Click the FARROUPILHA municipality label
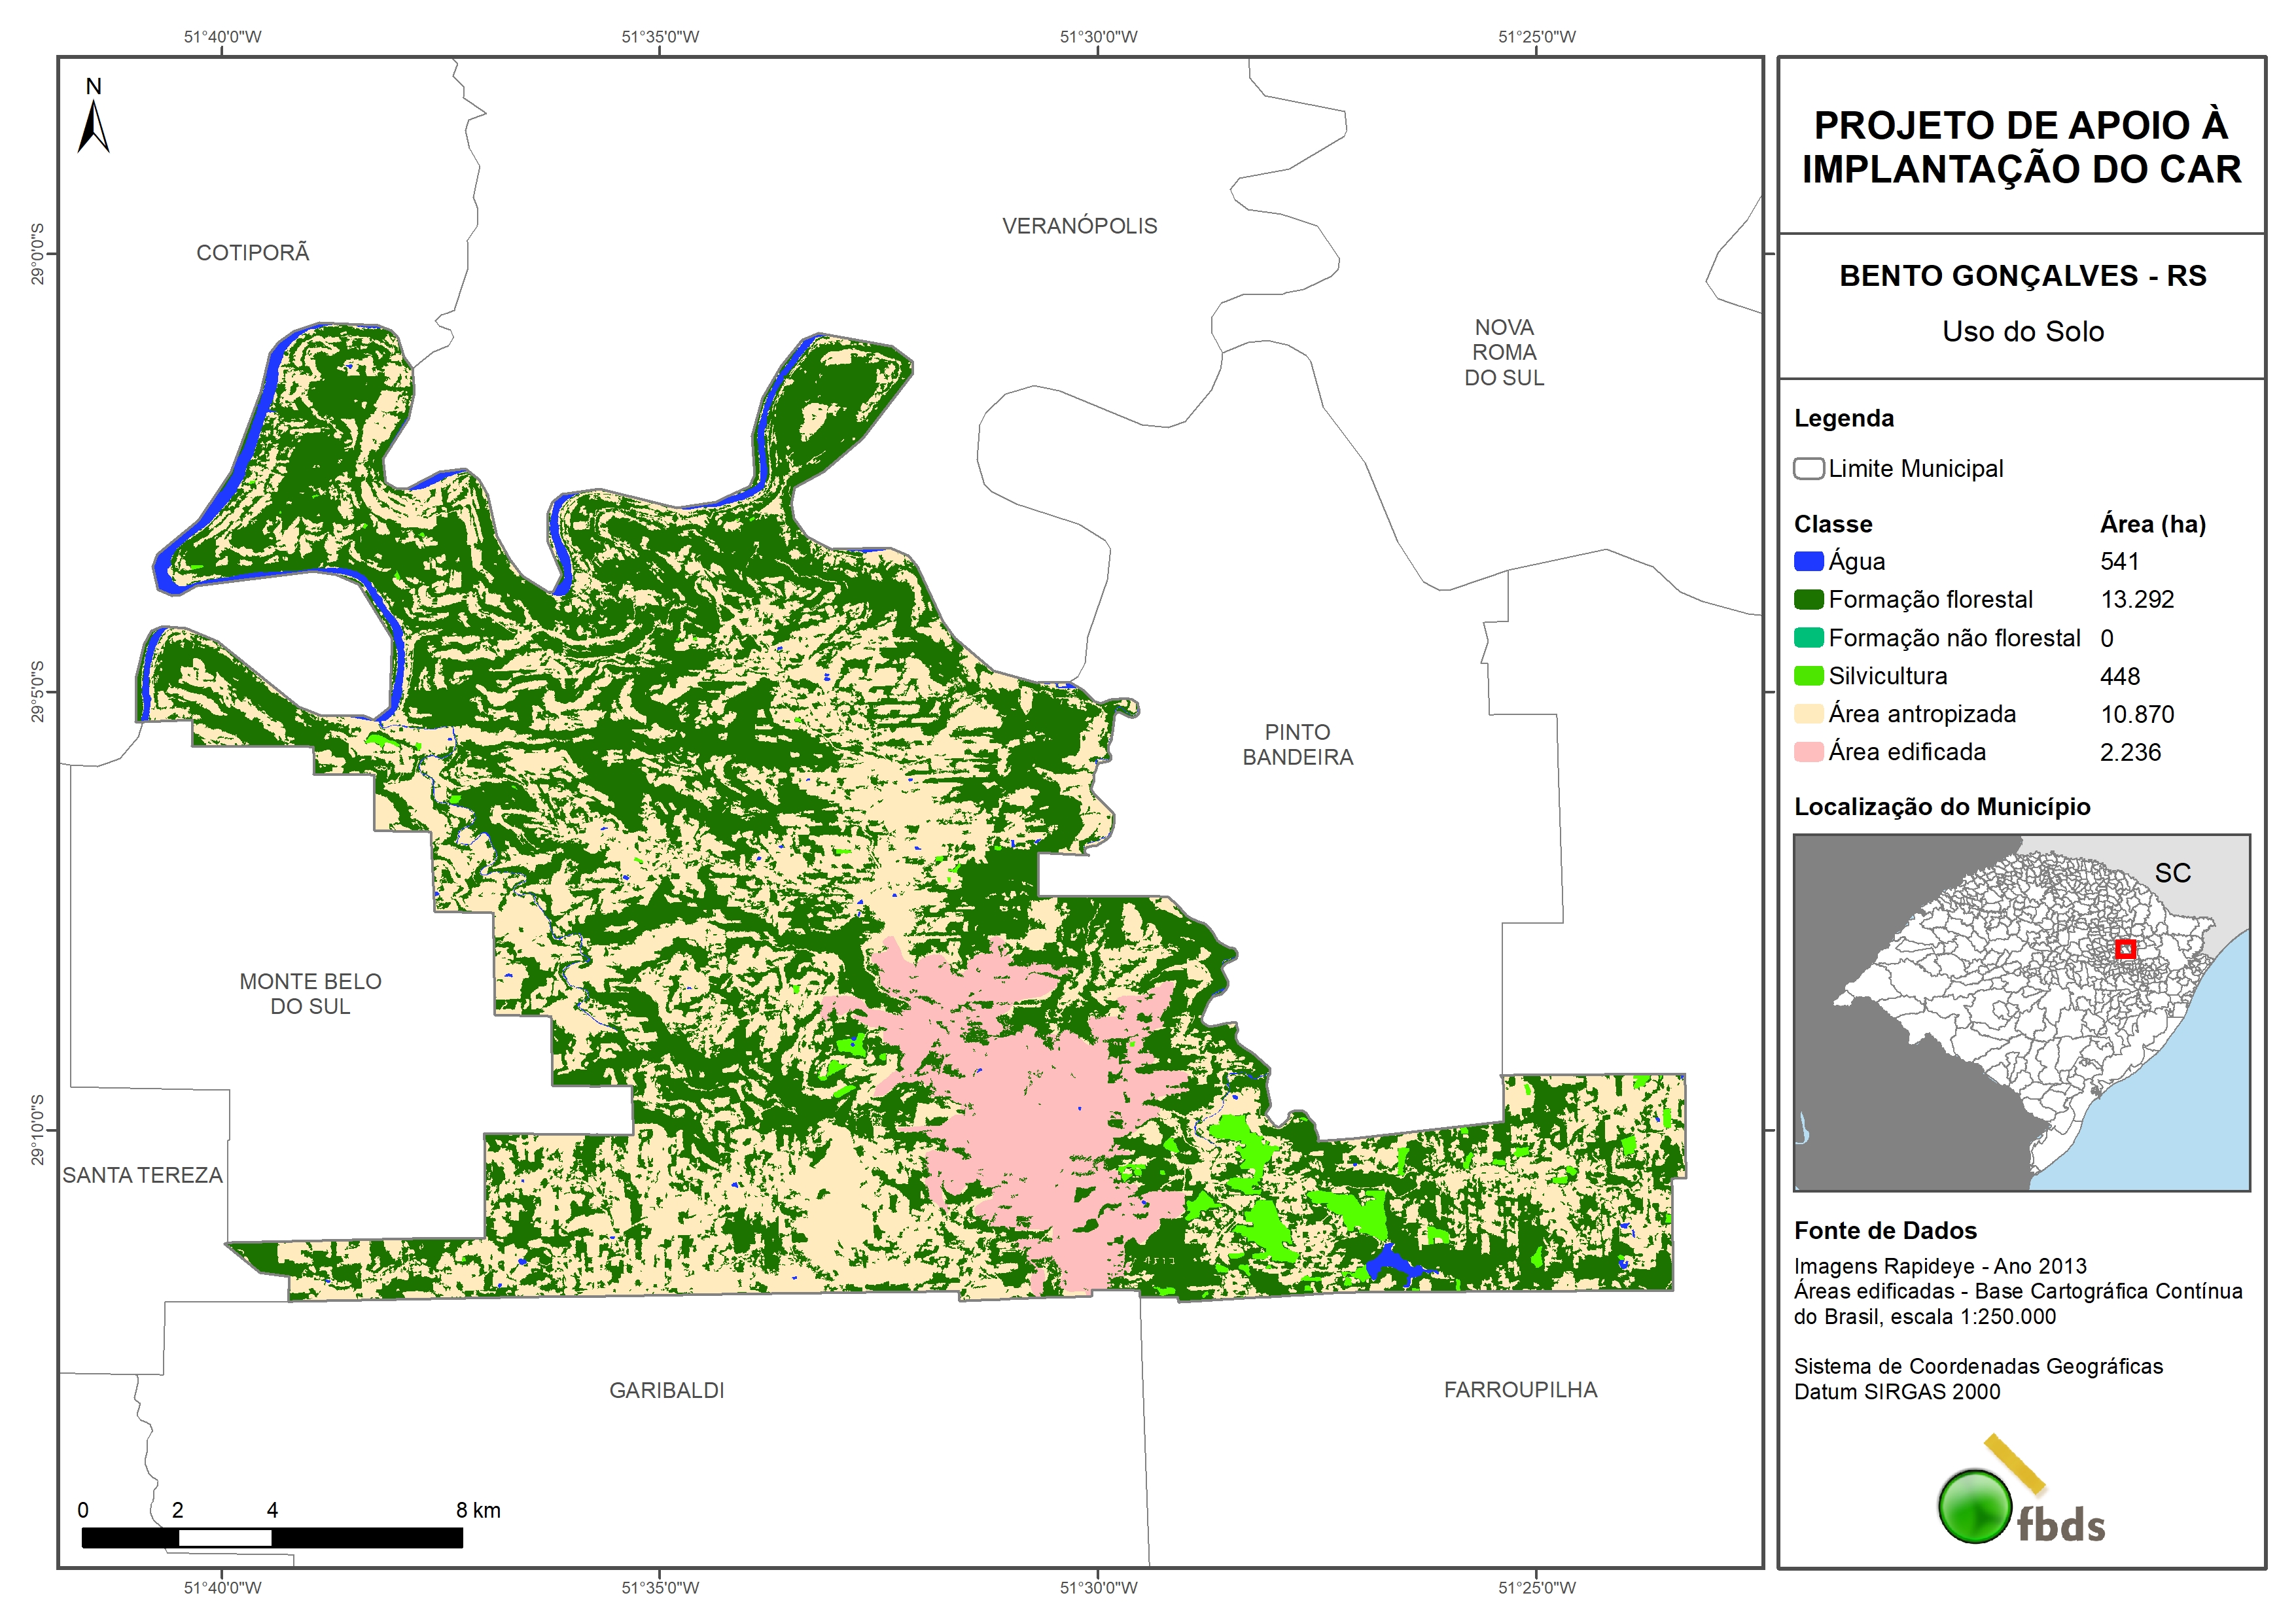Image resolution: width=2296 pixels, height=1623 pixels. tap(1520, 1390)
